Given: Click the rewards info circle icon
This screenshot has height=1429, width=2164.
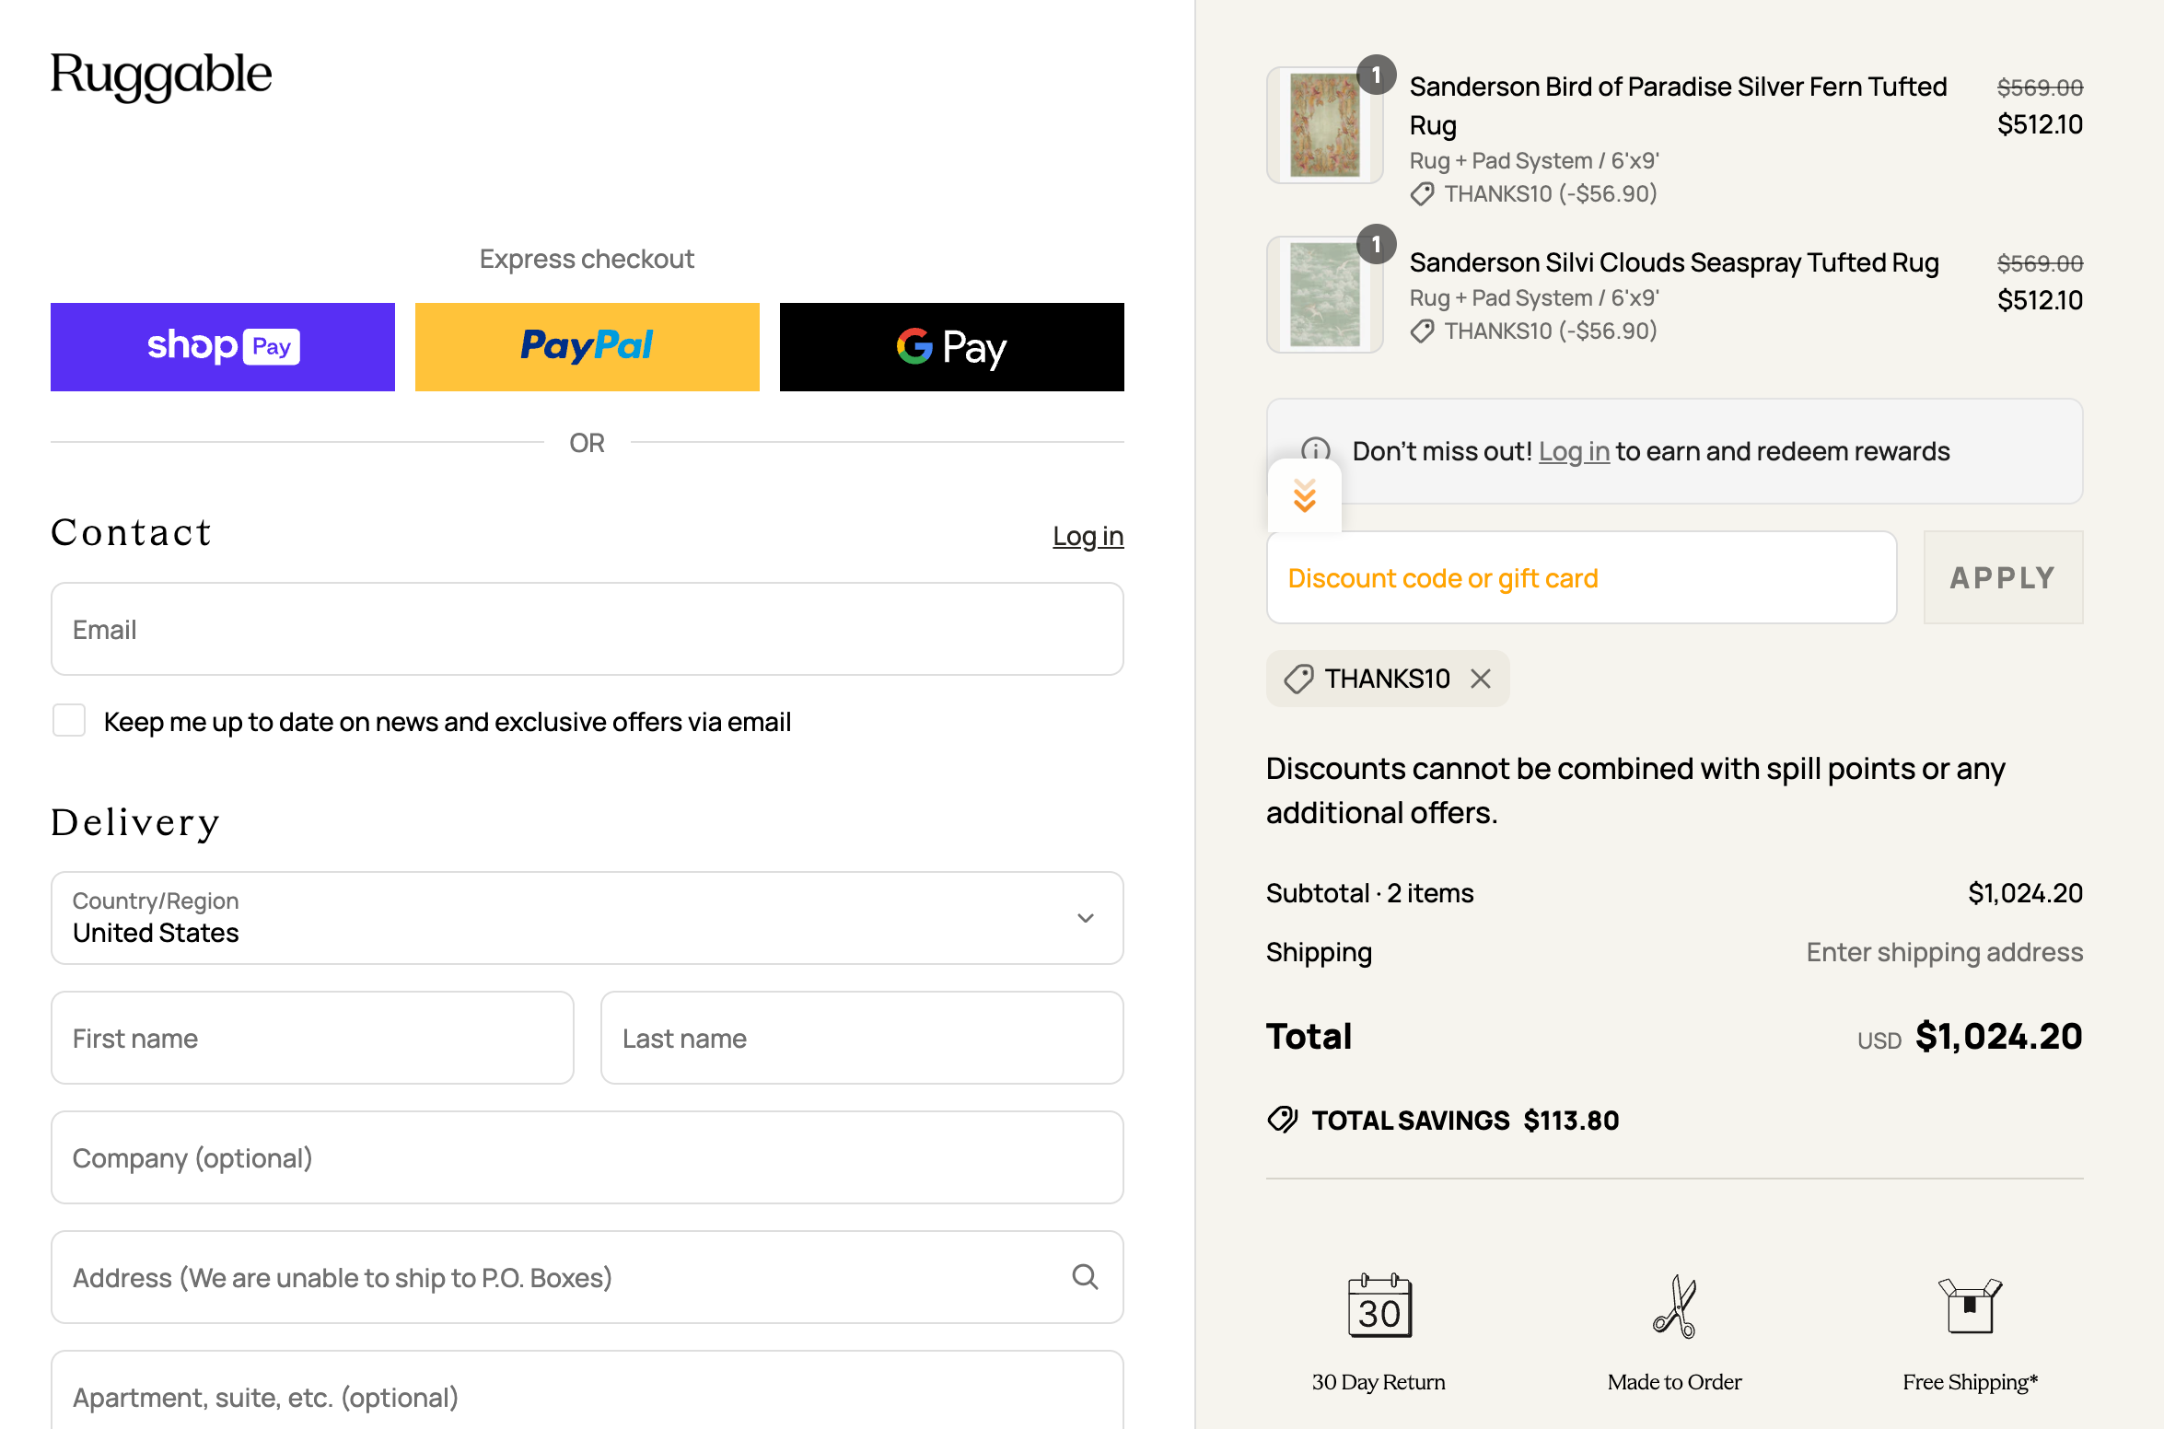Looking at the screenshot, I should (x=1315, y=448).
